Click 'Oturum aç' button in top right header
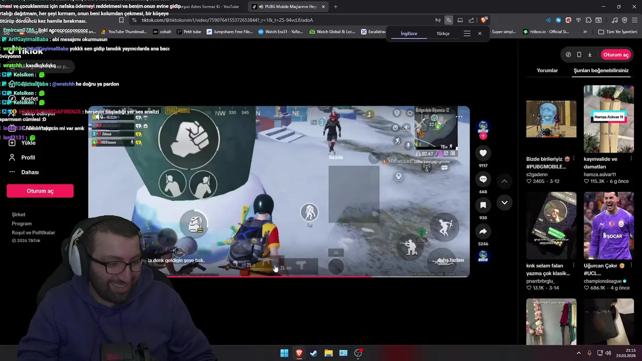Screen dimensions: 642x361 click(616, 55)
